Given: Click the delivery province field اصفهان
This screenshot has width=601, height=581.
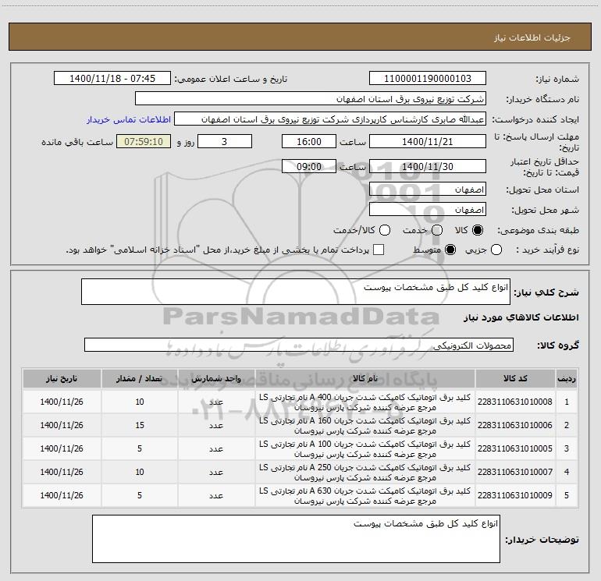Looking at the screenshot, I should pos(428,190).
